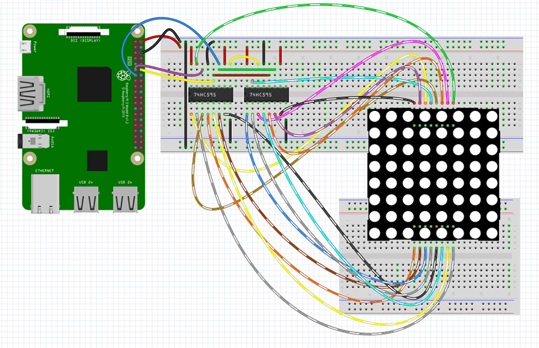Click the top-right mounting hole of the Pi

(x=137, y=31)
